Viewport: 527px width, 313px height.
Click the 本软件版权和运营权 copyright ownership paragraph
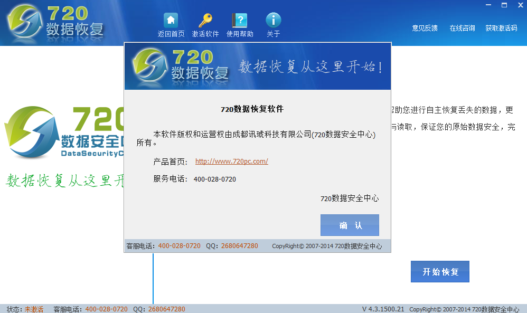[256, 138]
